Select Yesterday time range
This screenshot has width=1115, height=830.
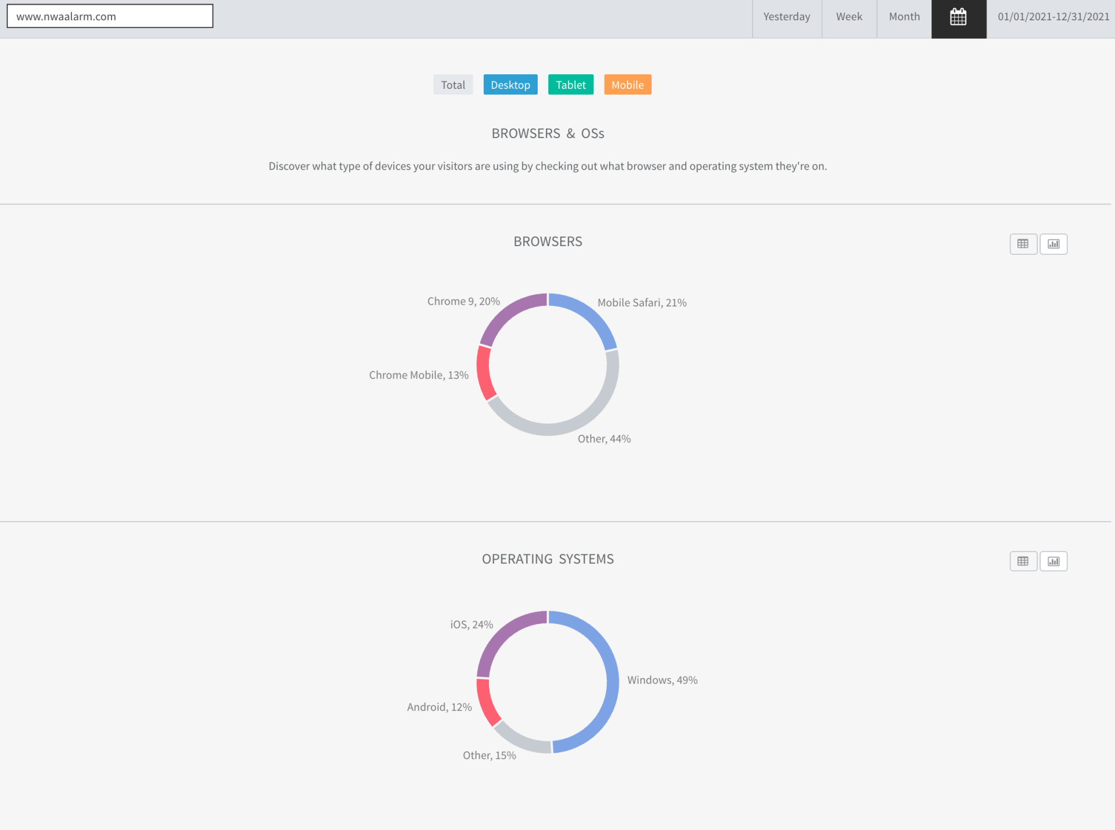tap(786, 17)
